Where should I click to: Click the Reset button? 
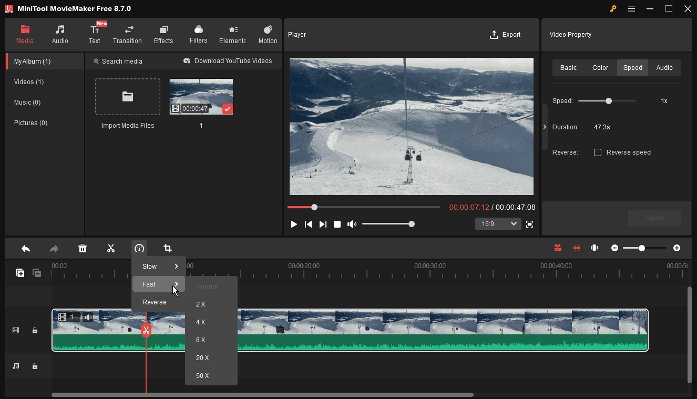click(654, 218)
